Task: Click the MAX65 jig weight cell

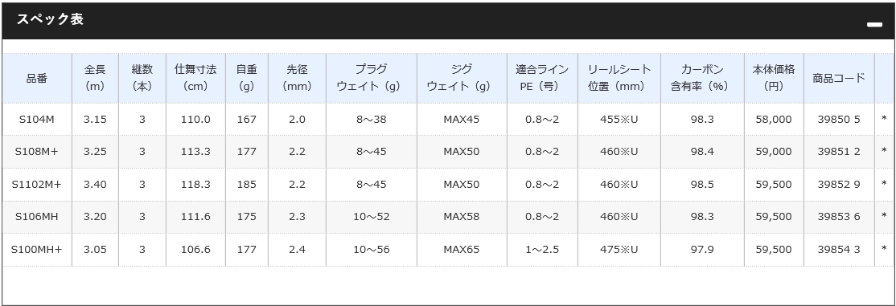Action: pyautogui.click(x=462, y=250)
